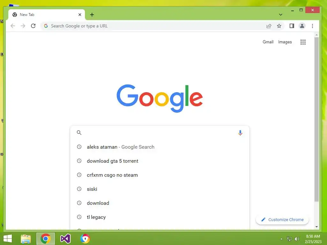Choose suggestion download gta 5 torrent
Screen dimensions: 327x245
pos(160,161)
